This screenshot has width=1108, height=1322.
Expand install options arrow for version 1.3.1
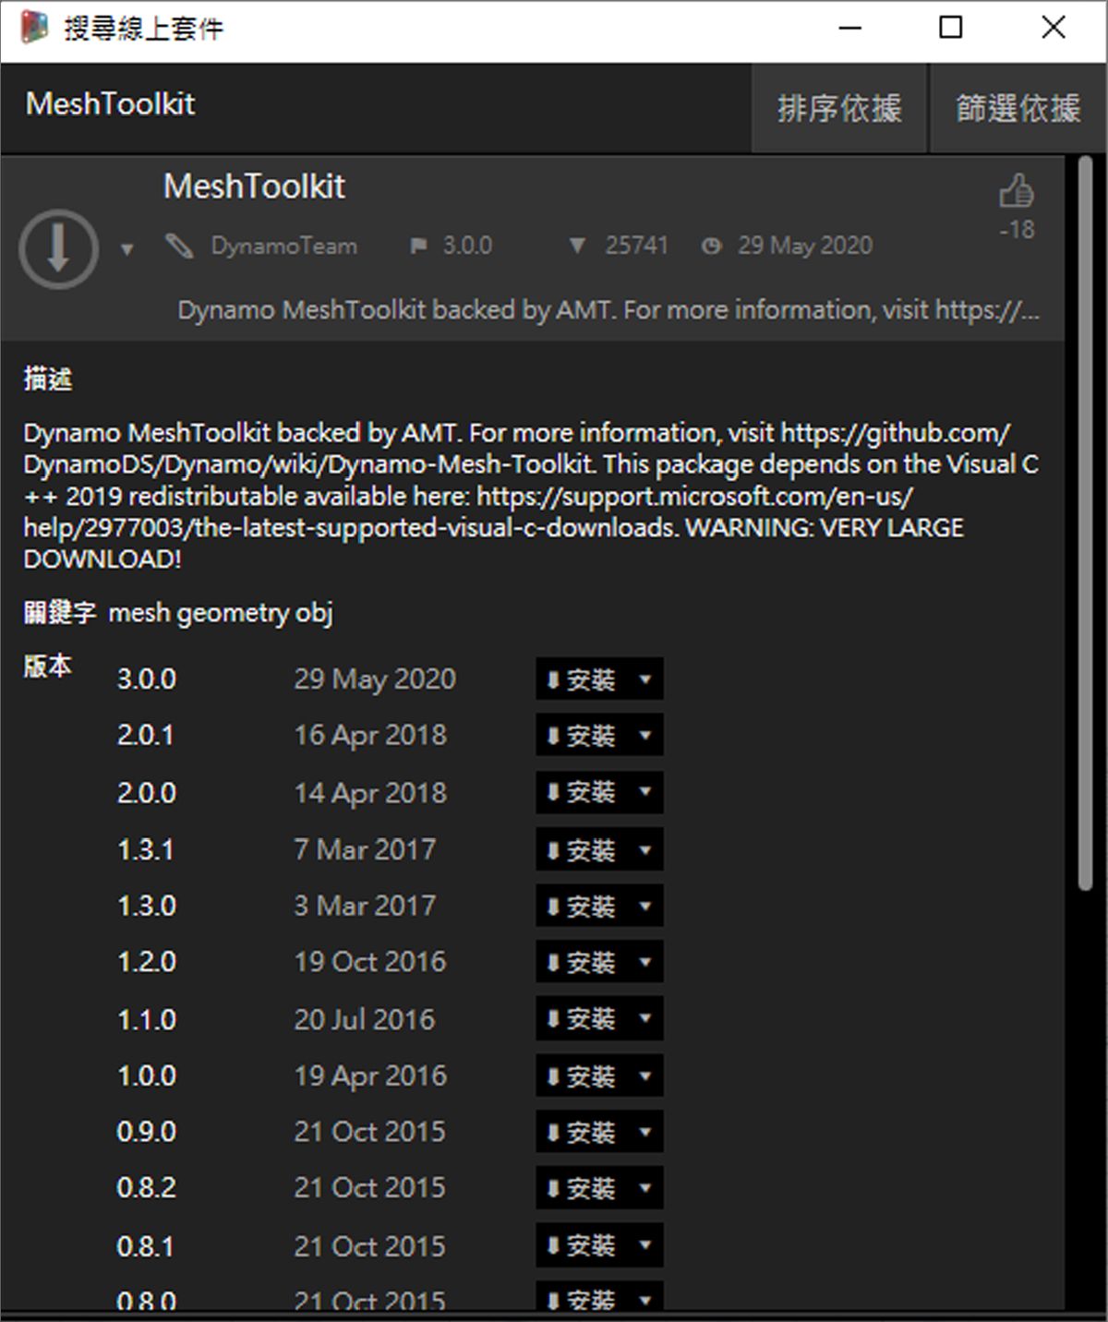point(645,849)
